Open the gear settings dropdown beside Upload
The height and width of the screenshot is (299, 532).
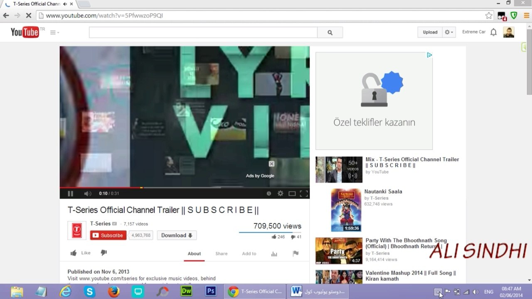(449, 32)
